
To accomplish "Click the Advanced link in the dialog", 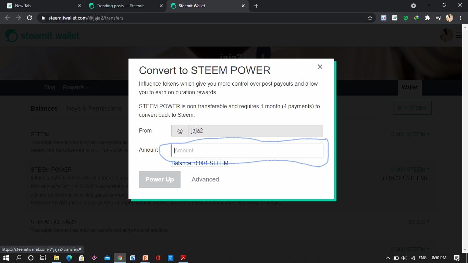I will 205,179.
